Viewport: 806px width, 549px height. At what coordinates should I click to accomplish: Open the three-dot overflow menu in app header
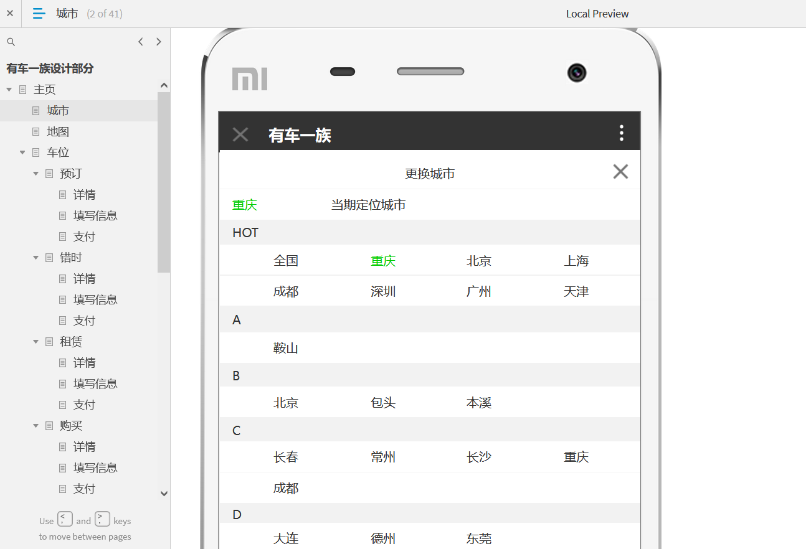pos(621,133)
